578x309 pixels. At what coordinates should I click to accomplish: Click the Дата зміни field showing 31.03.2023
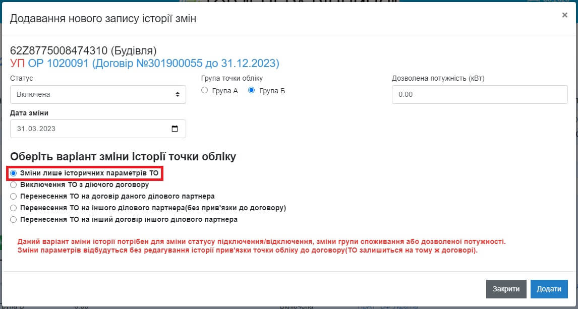point(91,129)
